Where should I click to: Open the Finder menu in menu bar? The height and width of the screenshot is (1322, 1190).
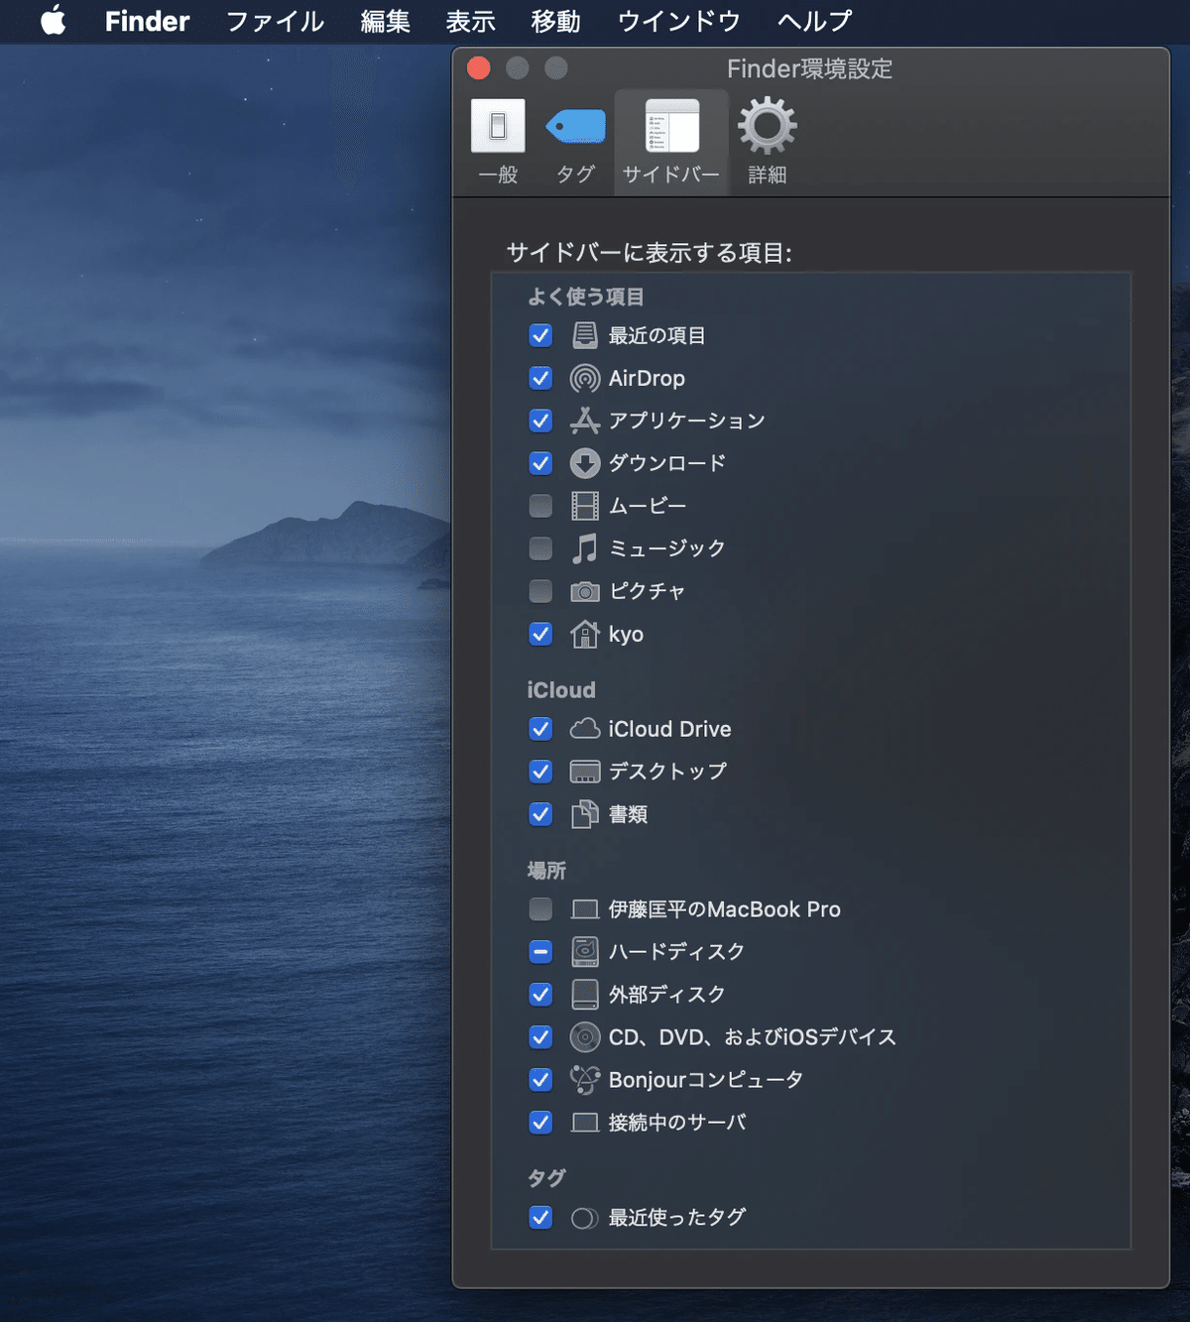[147, 21]
